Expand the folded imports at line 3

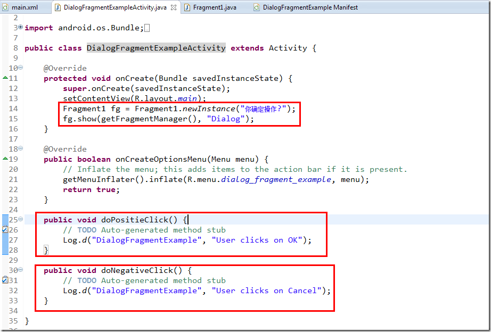pos(21,27)
